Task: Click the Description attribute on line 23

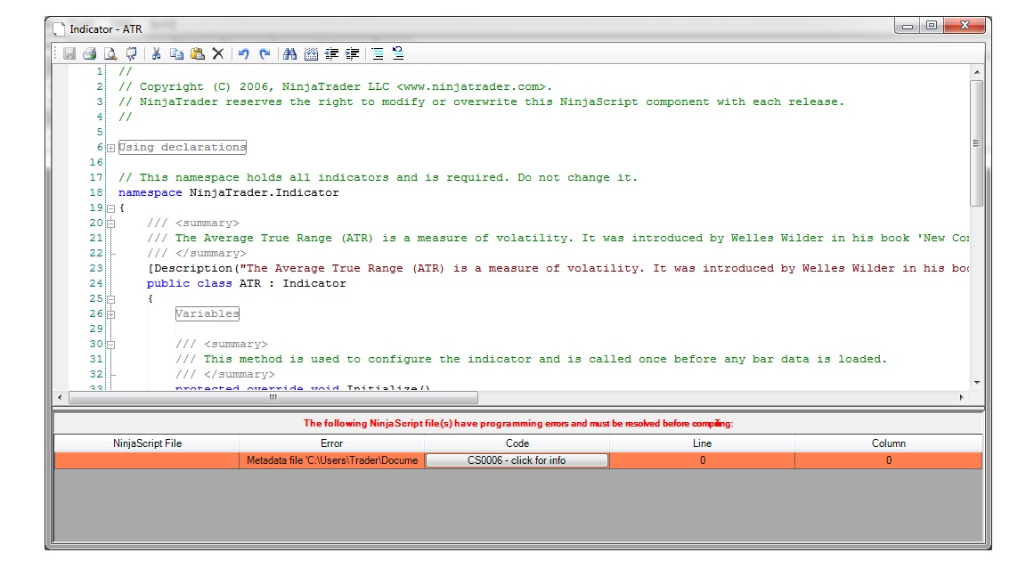Action: tap(558, 269)
